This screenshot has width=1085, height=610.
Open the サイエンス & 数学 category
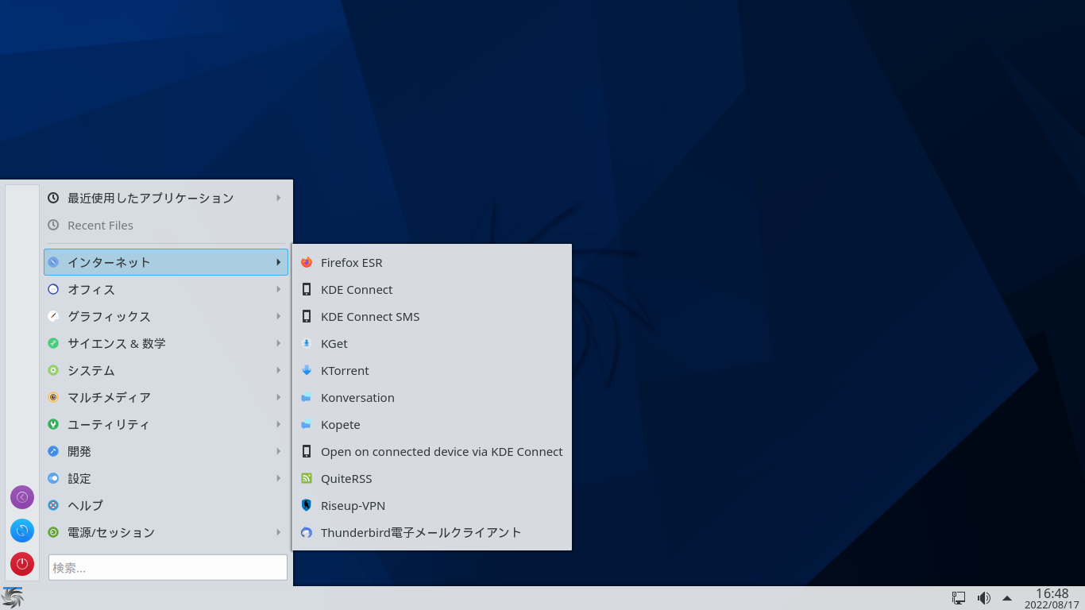166,344
